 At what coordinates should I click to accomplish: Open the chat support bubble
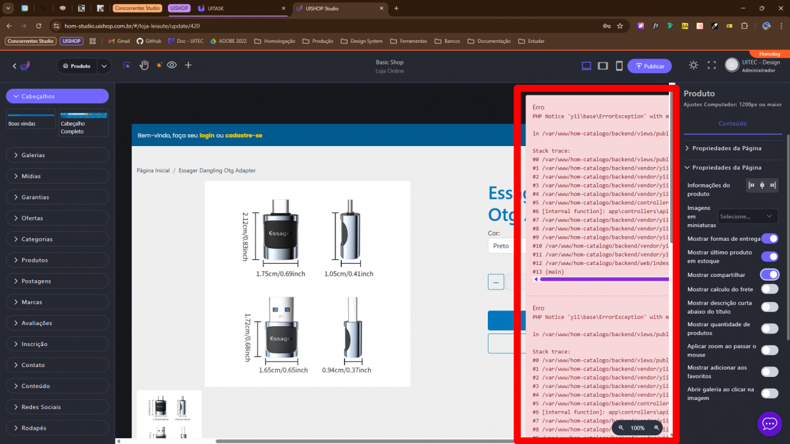(770, 424)
